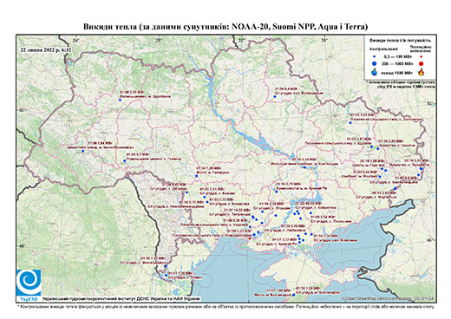Click the UkrGMI spiral logo
Image resolution: width=451 pixels, height=319 pixels.
[29, 282]
